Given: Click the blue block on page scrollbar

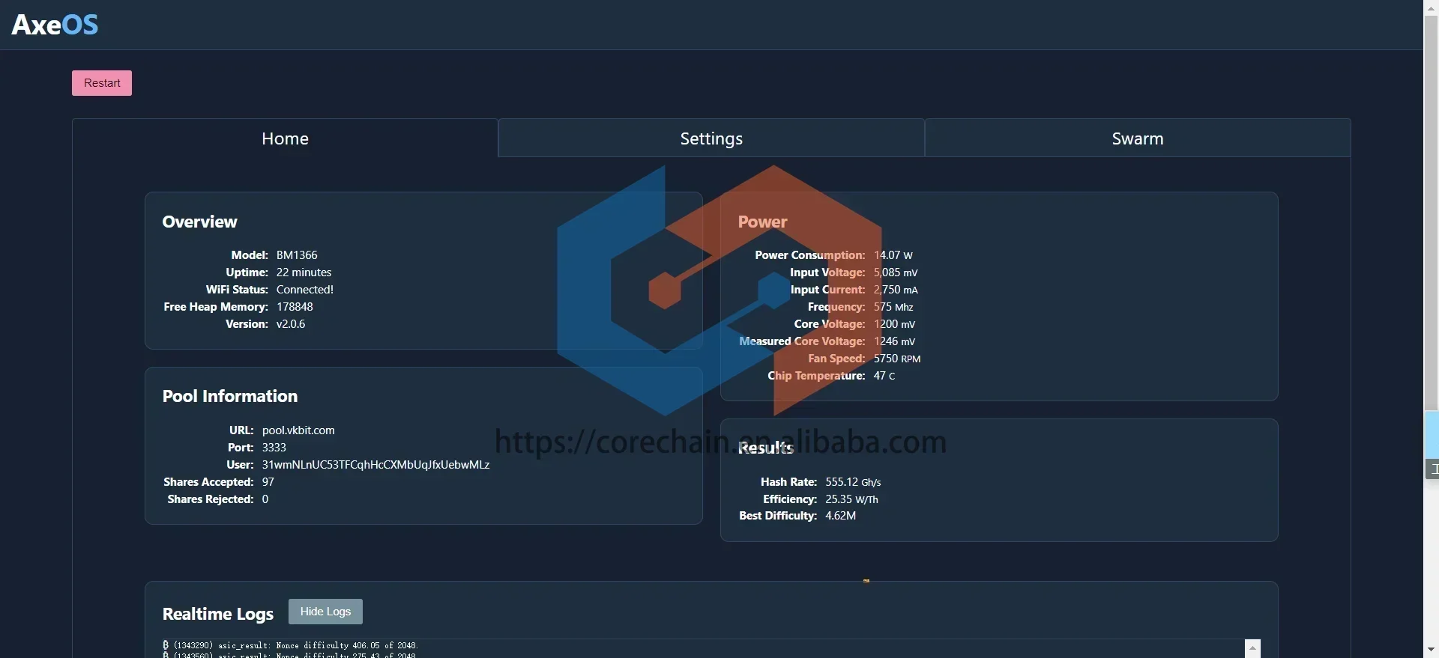Looking at the screenshot, I should pyautogui.click(x=1432, y=434).
